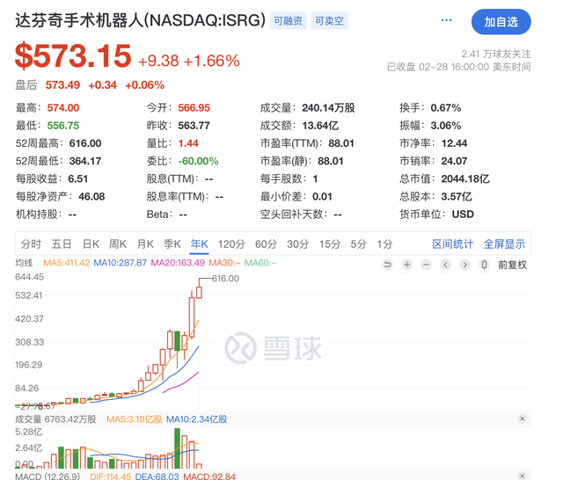The height and width of the screenshot is (480, 563).
Task: Click the MA60 moving average label
Action: coord(260,263)
